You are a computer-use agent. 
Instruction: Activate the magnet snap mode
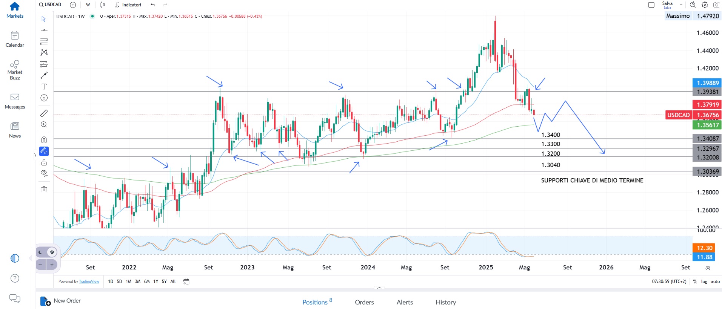point(44,139)
